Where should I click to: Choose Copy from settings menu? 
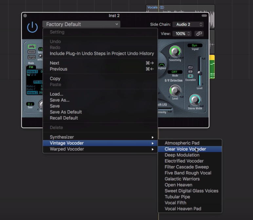[x=100, y=78]
